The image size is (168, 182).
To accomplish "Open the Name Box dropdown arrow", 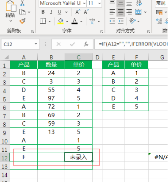I will 36,44.
